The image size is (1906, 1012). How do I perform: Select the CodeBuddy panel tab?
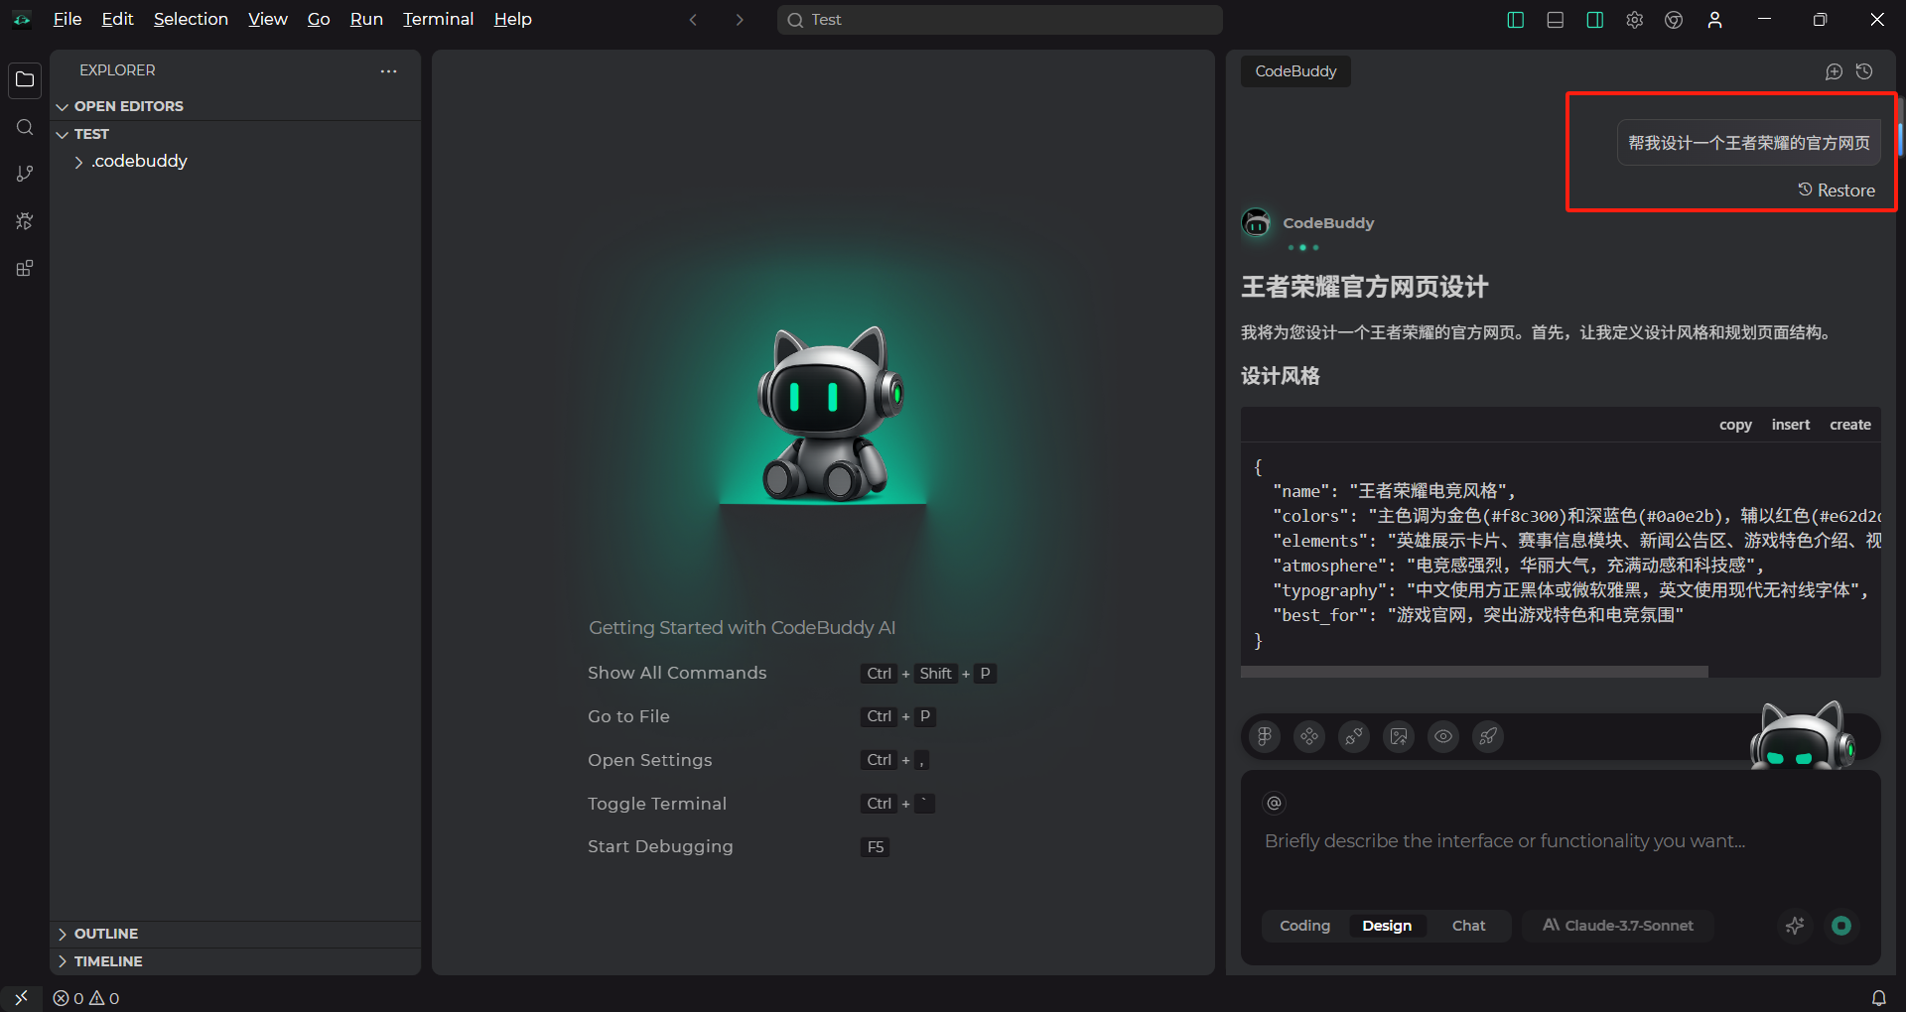pyautogui.click(x=1295, y=71)
